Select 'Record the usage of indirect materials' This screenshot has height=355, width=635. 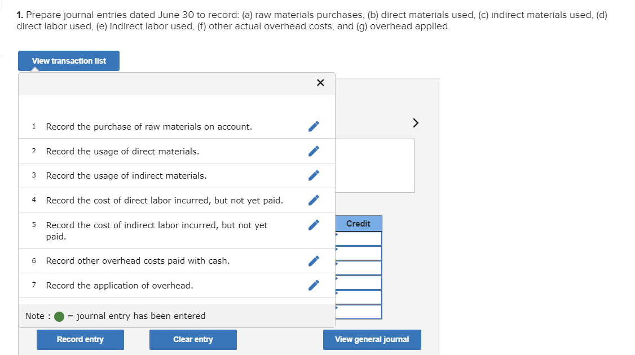[x=126, y=176]
